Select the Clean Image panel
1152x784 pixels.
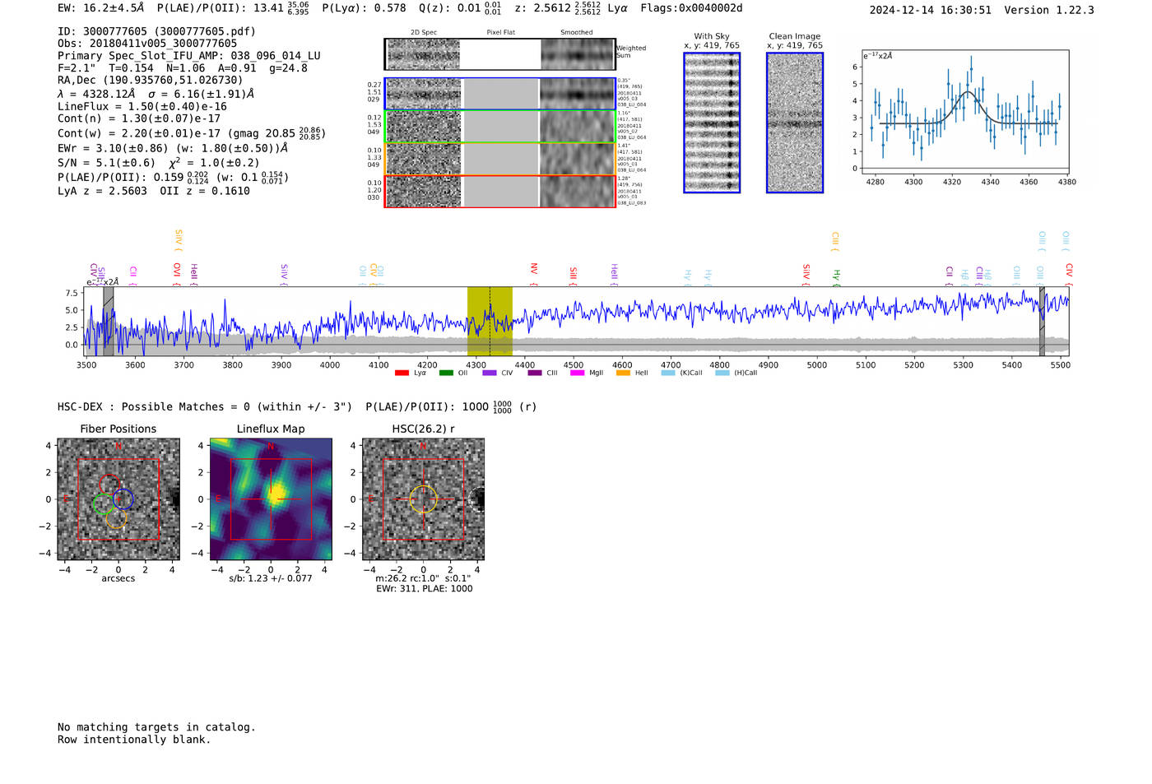(795, 123)
